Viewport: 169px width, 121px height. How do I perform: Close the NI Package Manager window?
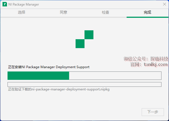[x=164, y=4]
